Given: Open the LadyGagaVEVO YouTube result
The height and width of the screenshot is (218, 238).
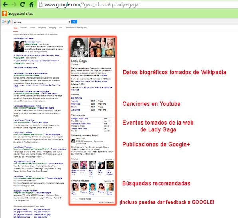Looking at the screenshot, I should (24, 161).
